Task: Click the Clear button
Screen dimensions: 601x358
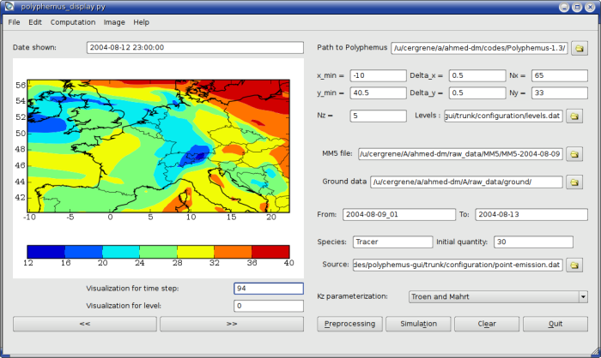Action: (x=487, y=324)
